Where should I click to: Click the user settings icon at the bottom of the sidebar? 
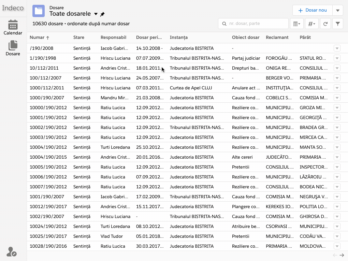pos(11,252)
